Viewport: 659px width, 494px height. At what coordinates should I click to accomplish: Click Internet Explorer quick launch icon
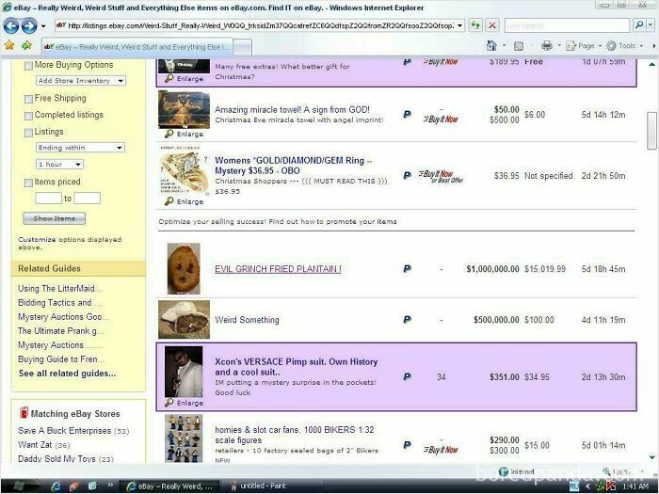tap(56, 486)
